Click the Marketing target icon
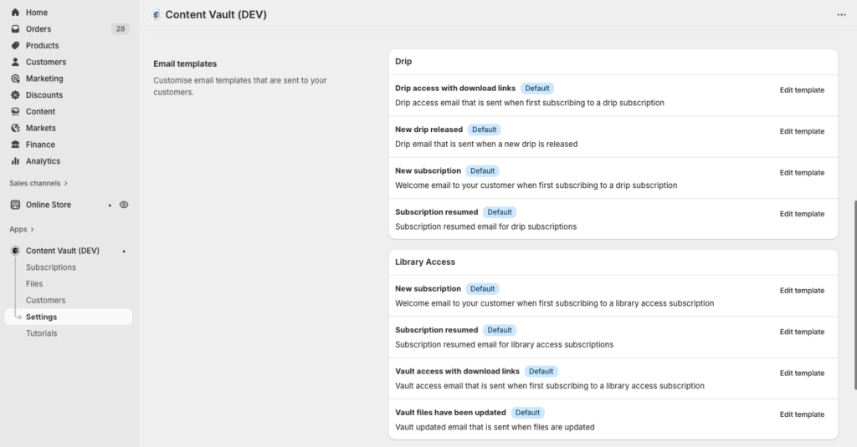 tap(15, 79)
